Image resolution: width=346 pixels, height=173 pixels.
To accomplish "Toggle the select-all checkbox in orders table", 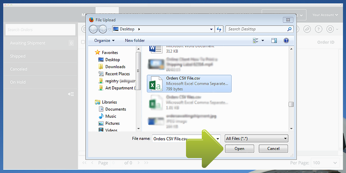I will point(83,42).
